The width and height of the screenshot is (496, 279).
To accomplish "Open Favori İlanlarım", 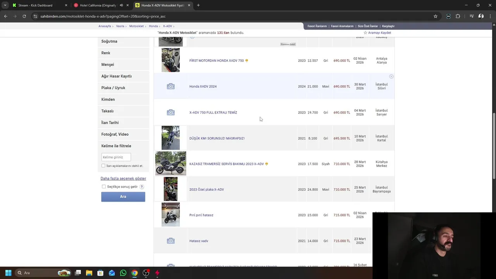I will (317, 26).
